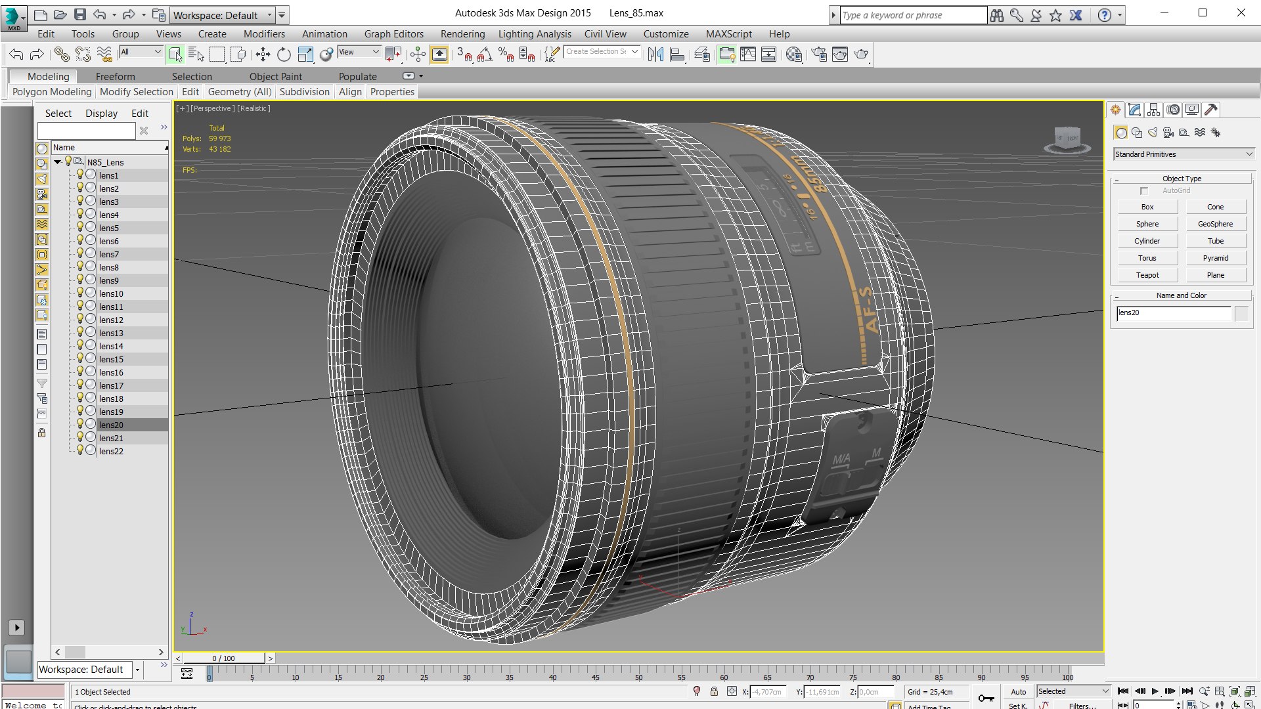Toggle visibility bulb of lens5
The height and width of the screenshot is (709, 1261).
click(80, 227)
